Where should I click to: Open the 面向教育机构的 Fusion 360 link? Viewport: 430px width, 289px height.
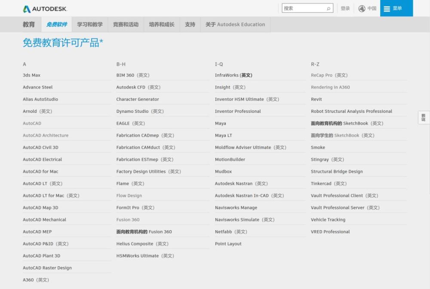tap(144, 232)
